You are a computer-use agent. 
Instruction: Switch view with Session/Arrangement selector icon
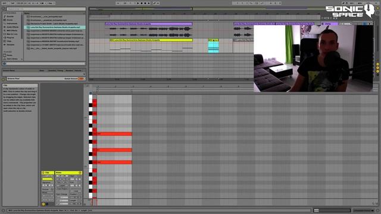click(x=377, y=8)
